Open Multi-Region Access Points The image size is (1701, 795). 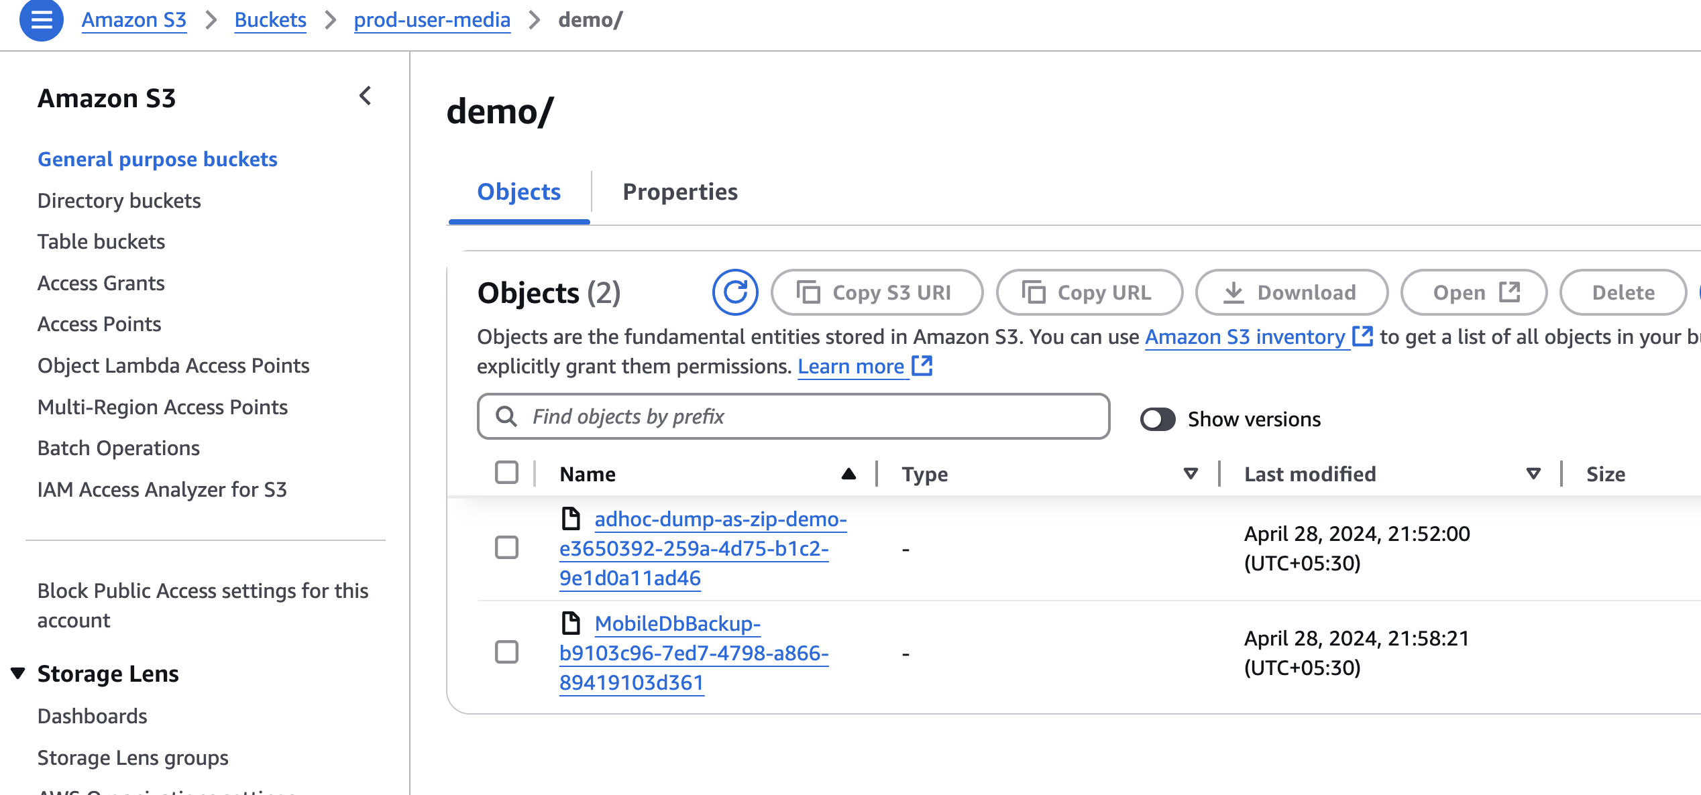[162, 407]
